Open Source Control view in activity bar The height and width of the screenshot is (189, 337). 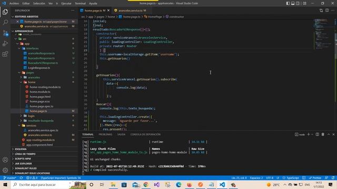point(5,33)
